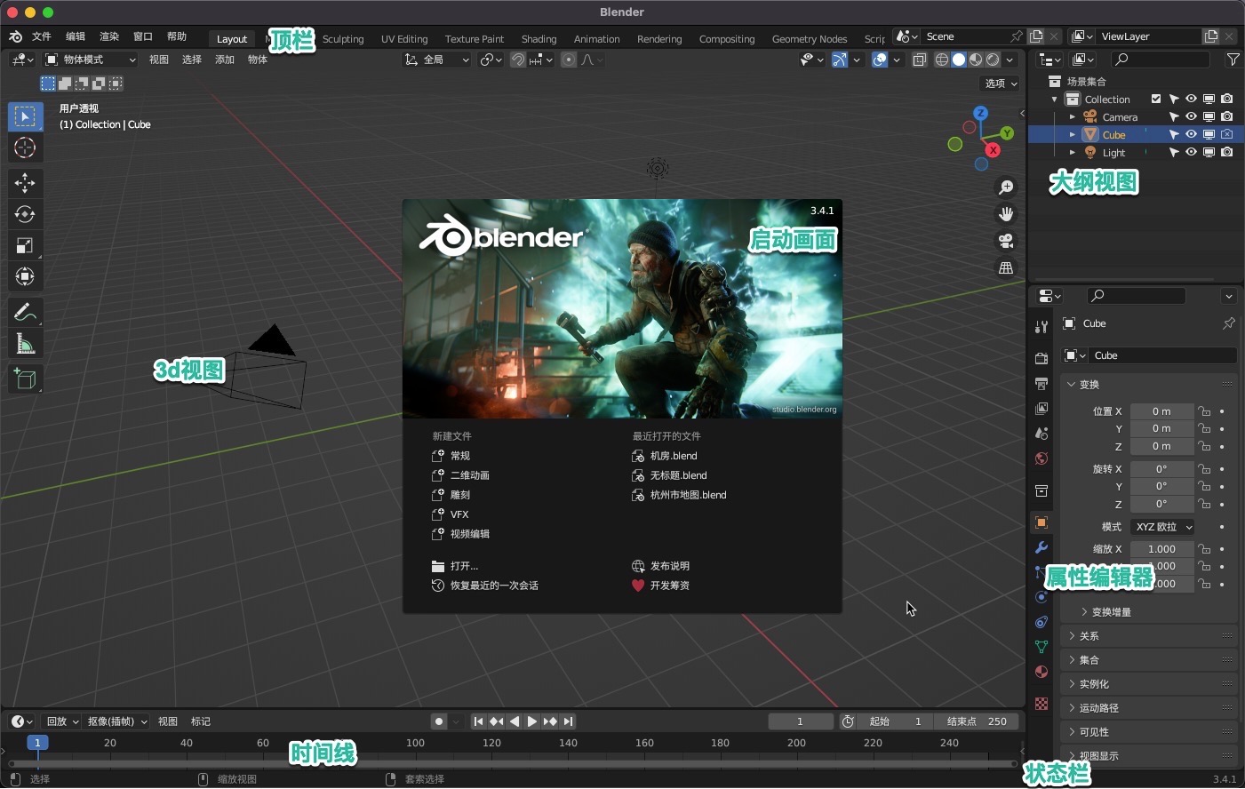
Task: Toggle proportional editing in the header
Action: coord(569,60)
